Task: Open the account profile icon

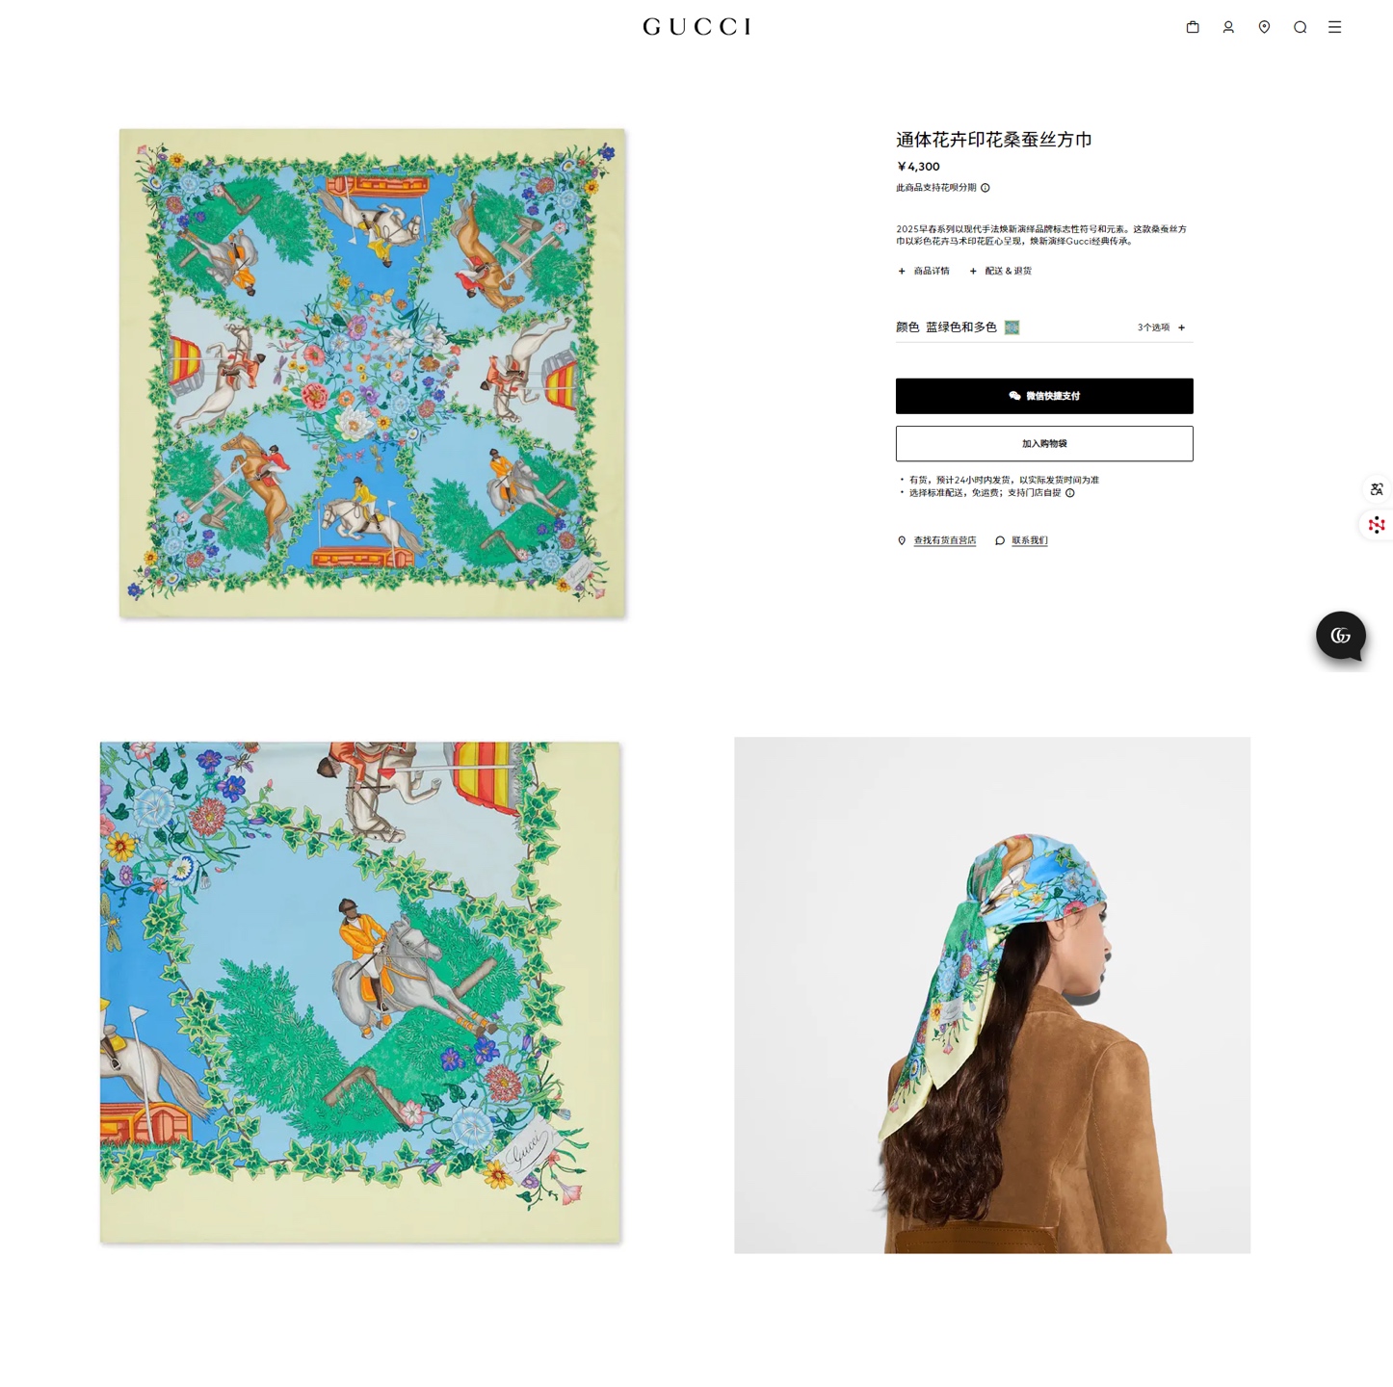Action: pyautogui.click(x=1228, y=27)
